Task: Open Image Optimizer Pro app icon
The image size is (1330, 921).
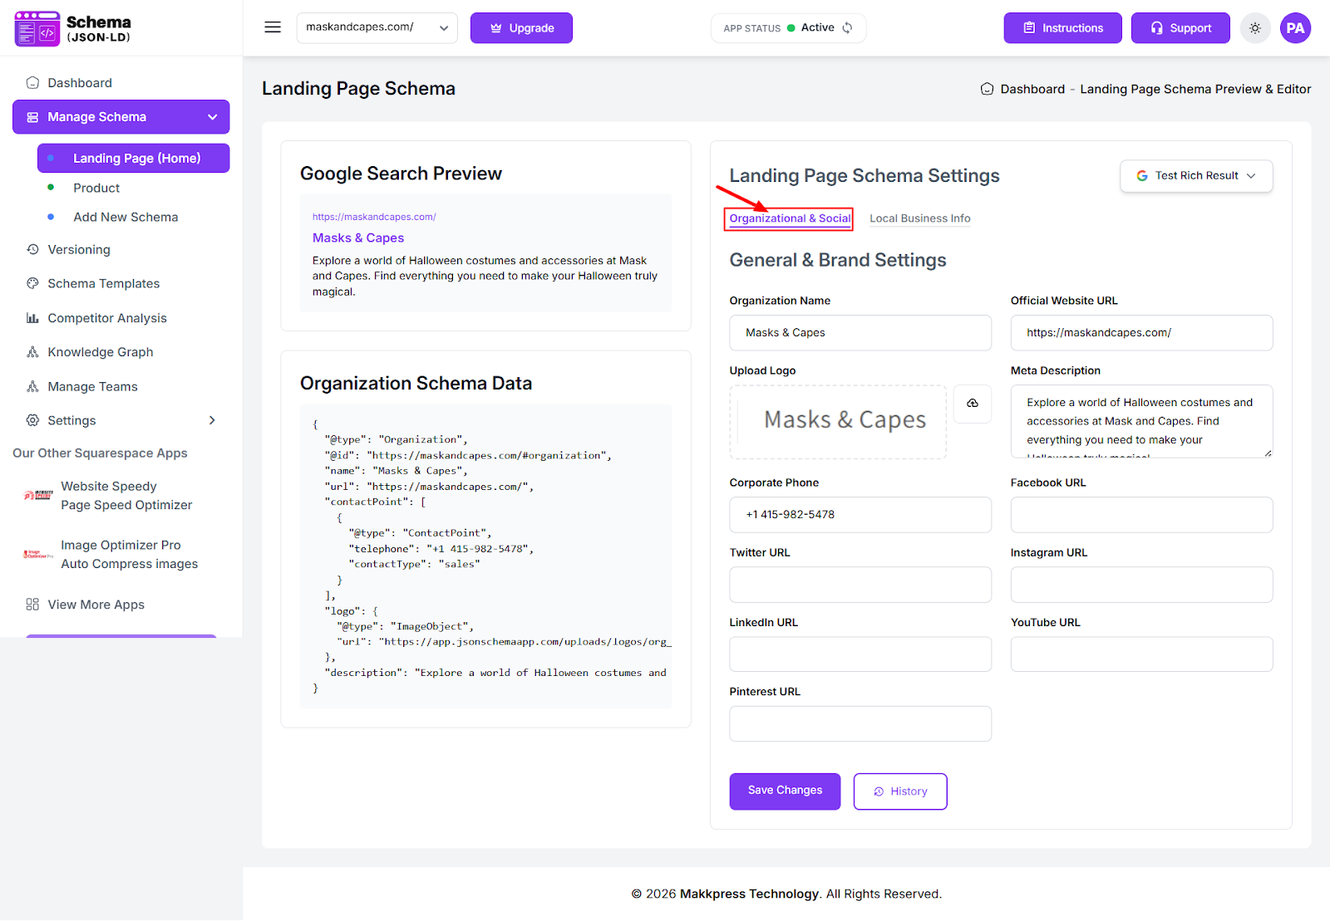Action: (38, 555)
